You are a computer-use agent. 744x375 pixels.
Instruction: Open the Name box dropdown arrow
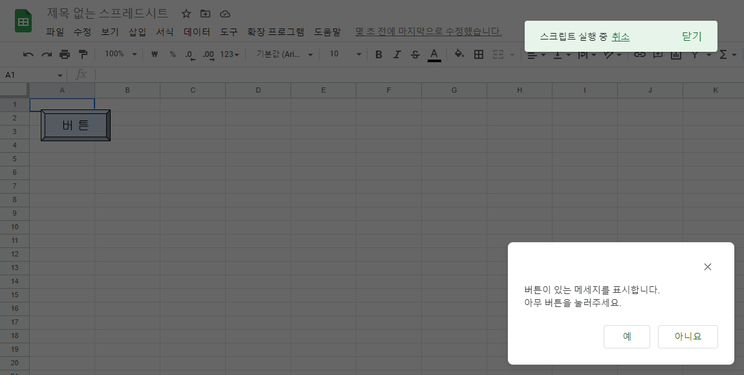tap(60, 76)
